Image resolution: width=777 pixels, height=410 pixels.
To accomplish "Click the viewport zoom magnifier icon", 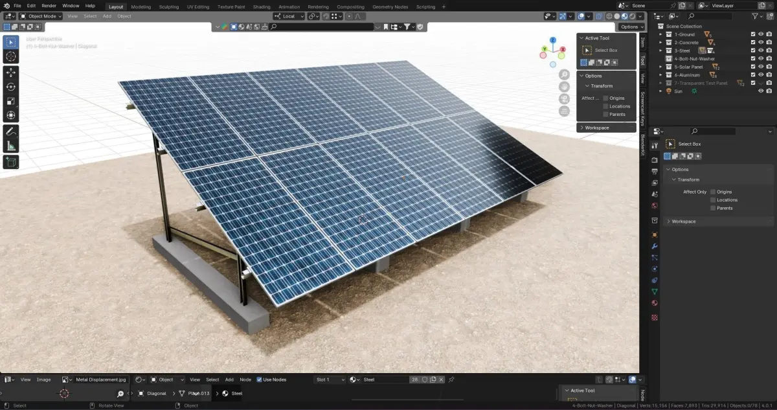I will (565, 74).
